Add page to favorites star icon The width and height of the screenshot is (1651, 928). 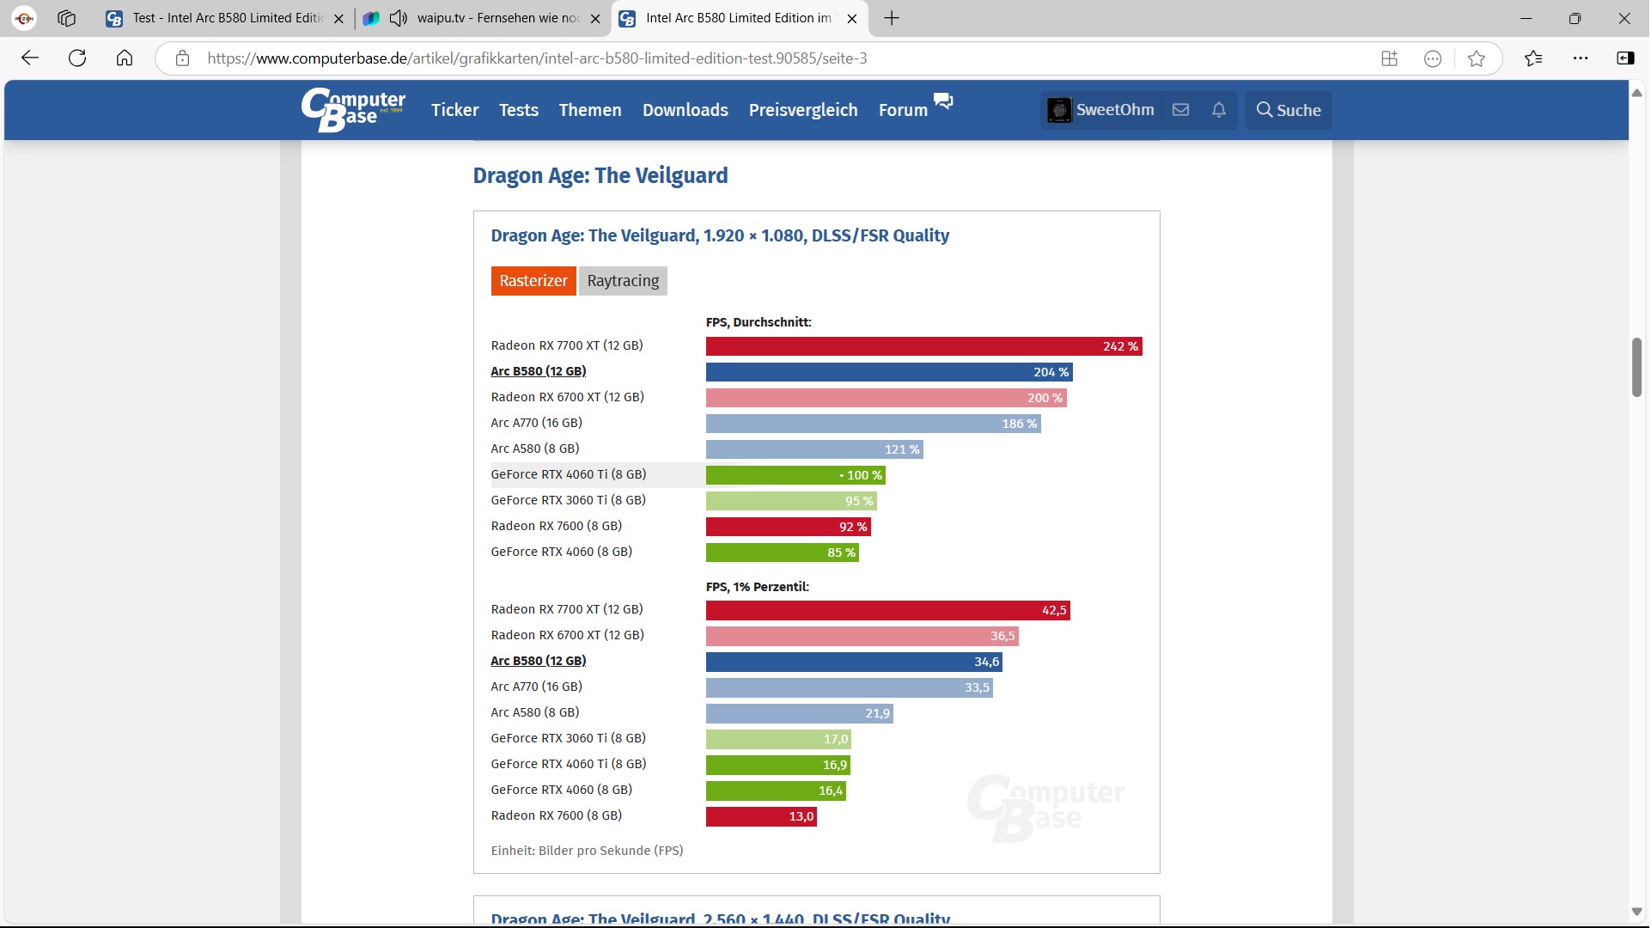(1477, 58)
